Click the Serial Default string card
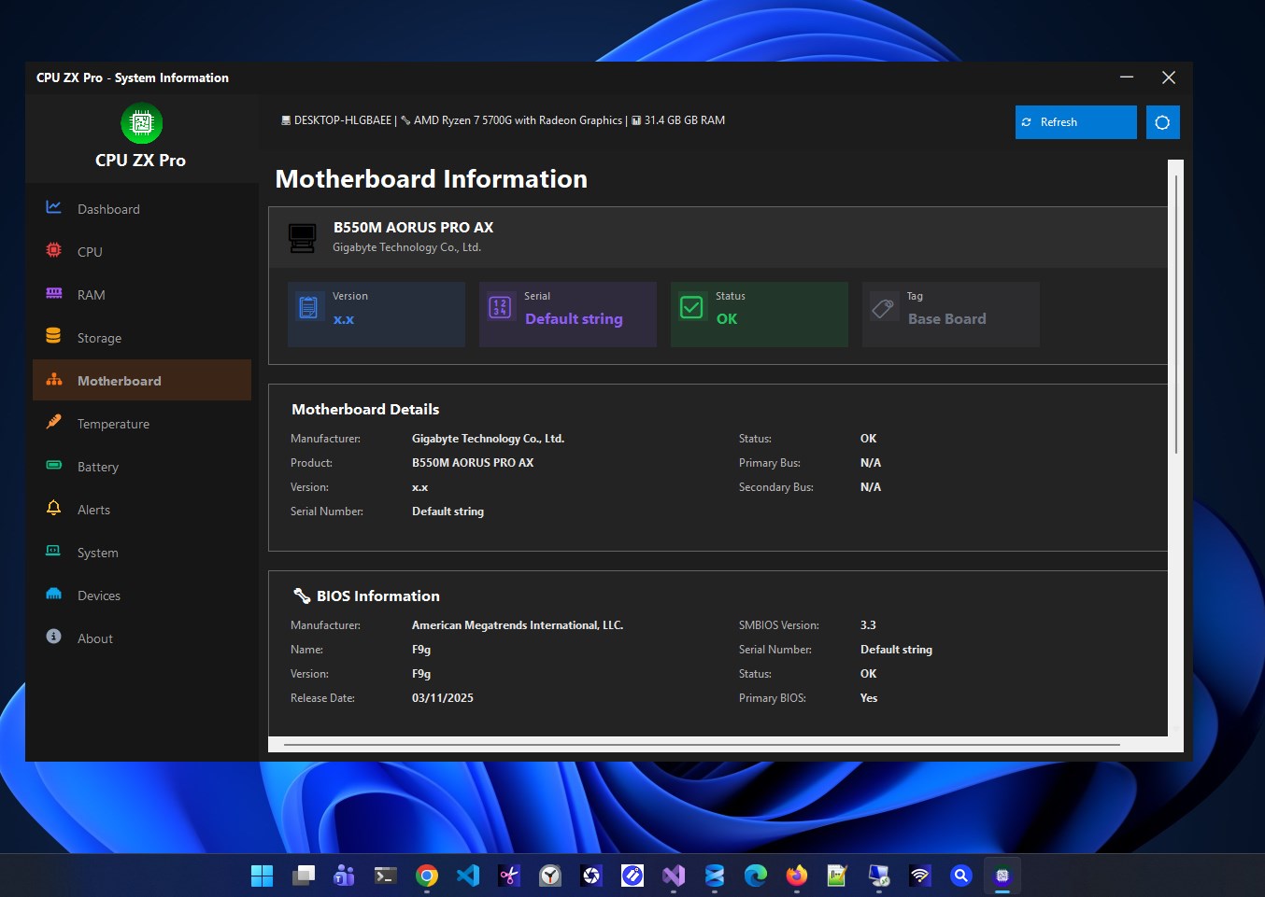 pyautogui.click(x=567, y=315)
